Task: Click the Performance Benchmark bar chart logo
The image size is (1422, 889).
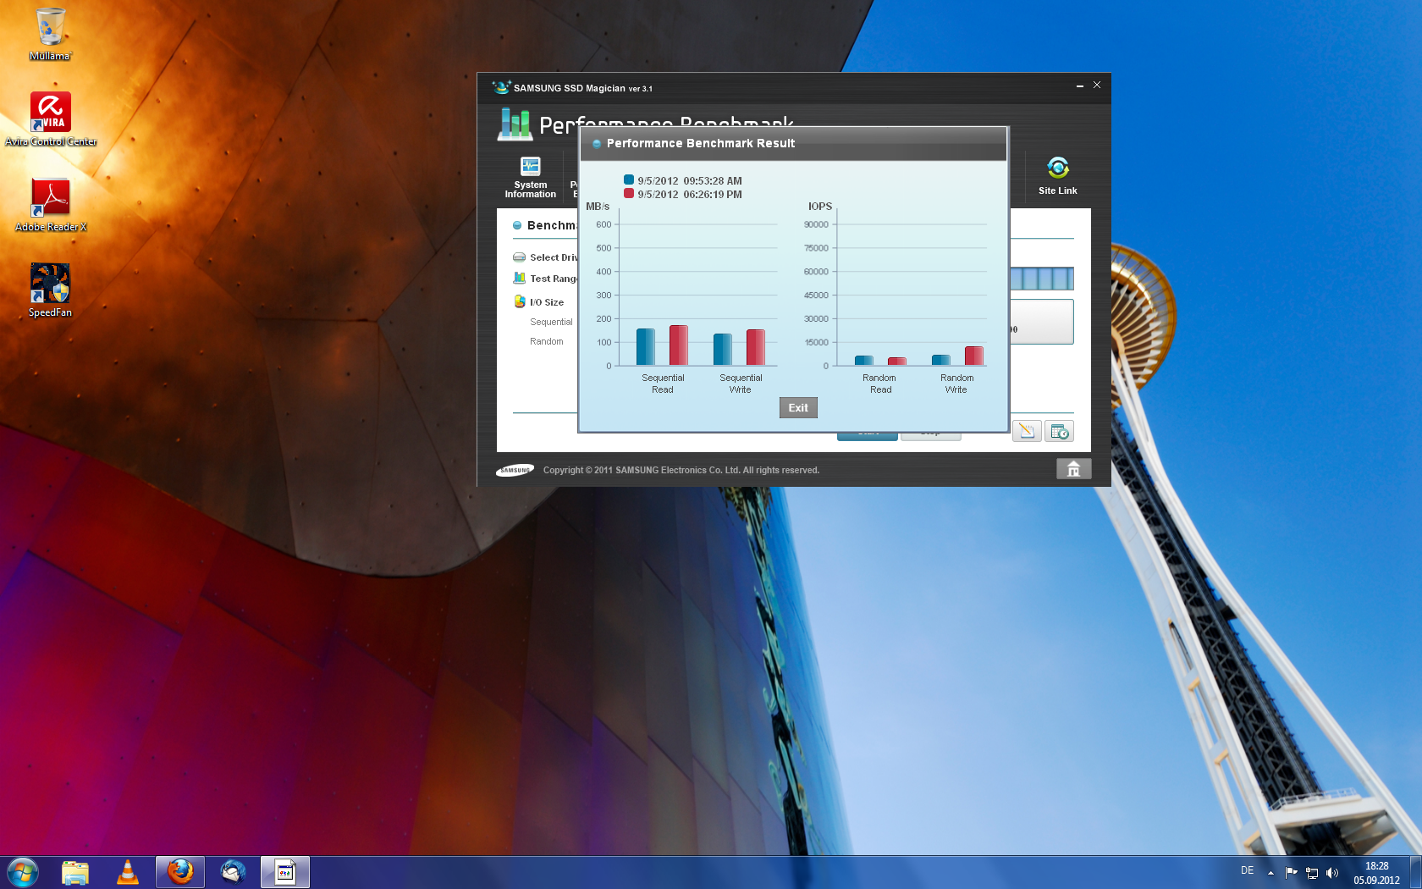Action: 514,124
